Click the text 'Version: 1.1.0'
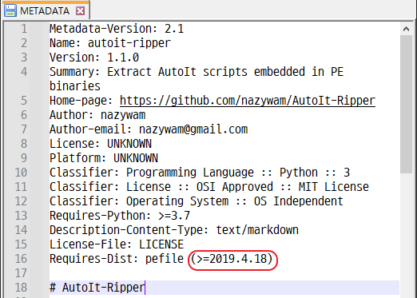This screenshot has width=417, height=298. pos(94,58)
